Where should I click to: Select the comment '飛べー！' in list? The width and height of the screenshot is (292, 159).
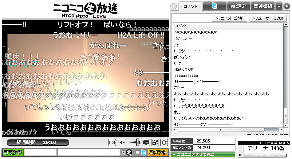pos(181,45)
